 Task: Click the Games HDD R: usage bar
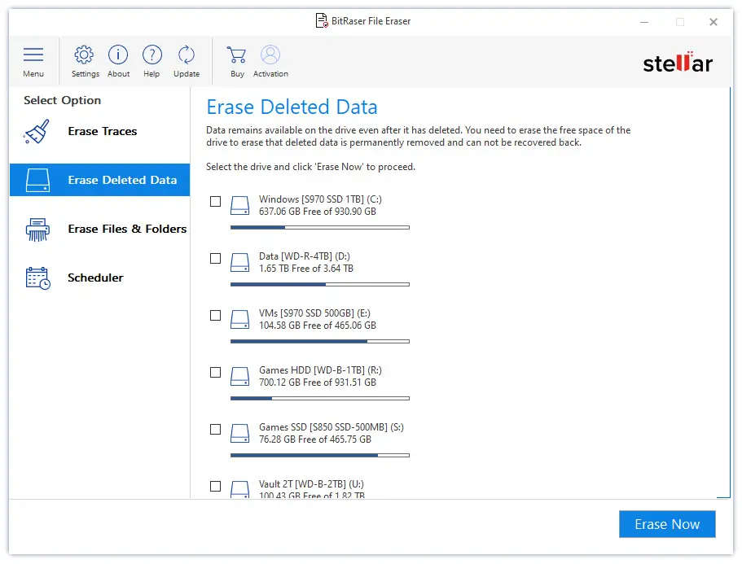click(320, 399)
